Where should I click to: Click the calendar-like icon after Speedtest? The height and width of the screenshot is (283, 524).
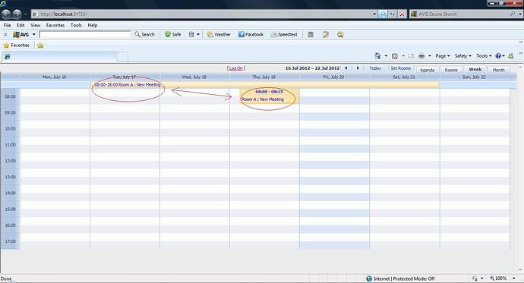311,34
